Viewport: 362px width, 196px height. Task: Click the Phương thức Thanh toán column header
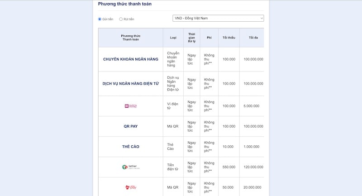(x=131, y=38)
